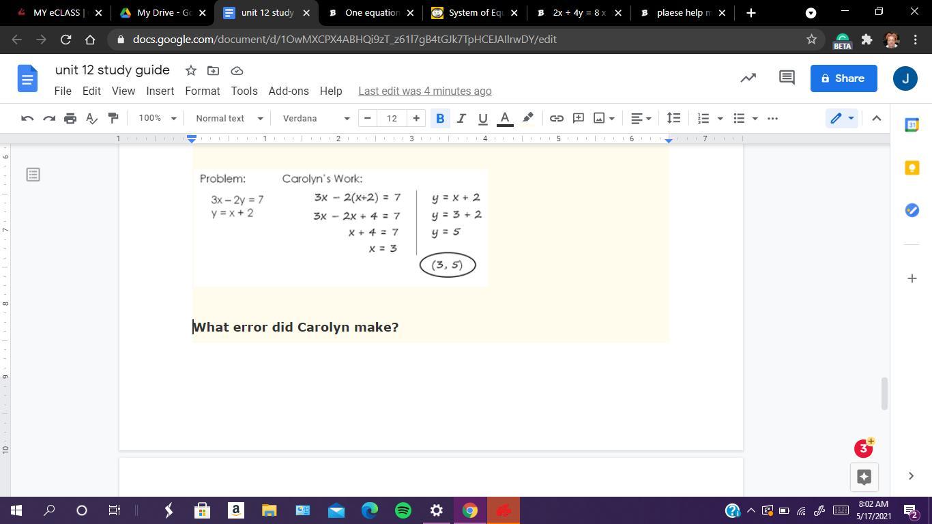This screenshot has width=932, height=524.
Task: Insert a link with the chain icon
Action: pos(557,118)
